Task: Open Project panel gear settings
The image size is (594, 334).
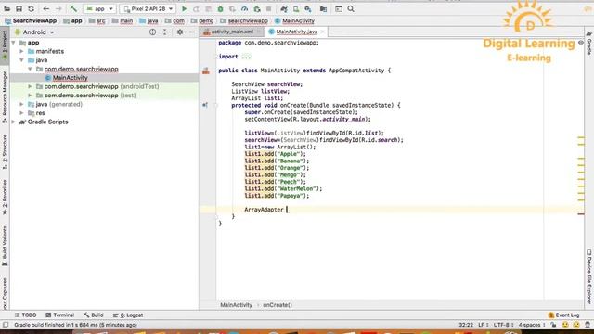Action: 180,32
